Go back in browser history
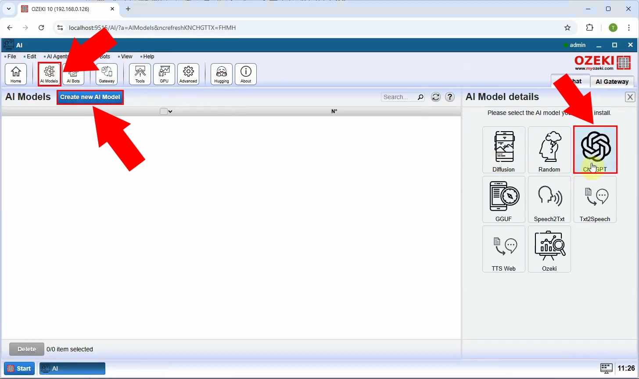Screen dimensions: 639x379 coord(10,28)
